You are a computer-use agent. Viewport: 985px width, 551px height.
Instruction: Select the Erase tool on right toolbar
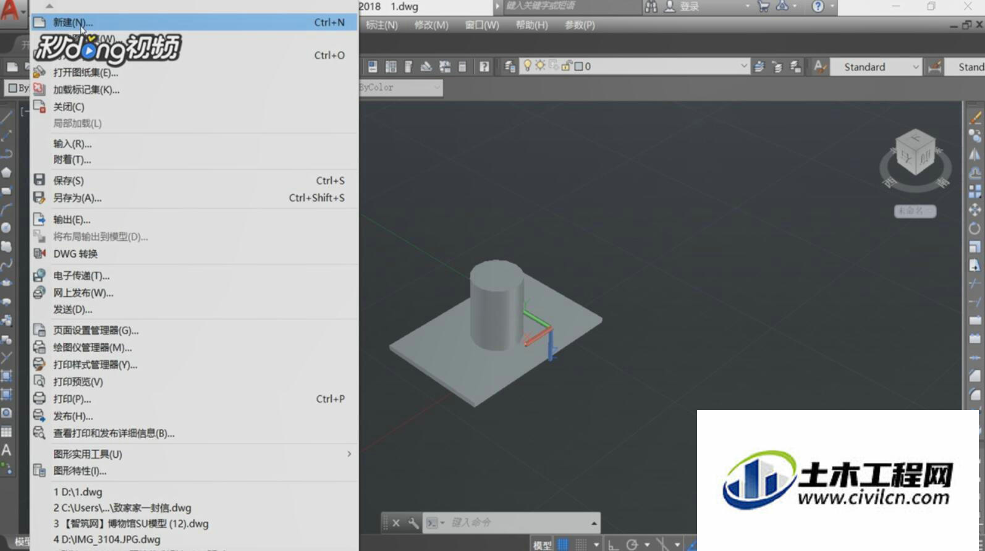click(975, 117)
